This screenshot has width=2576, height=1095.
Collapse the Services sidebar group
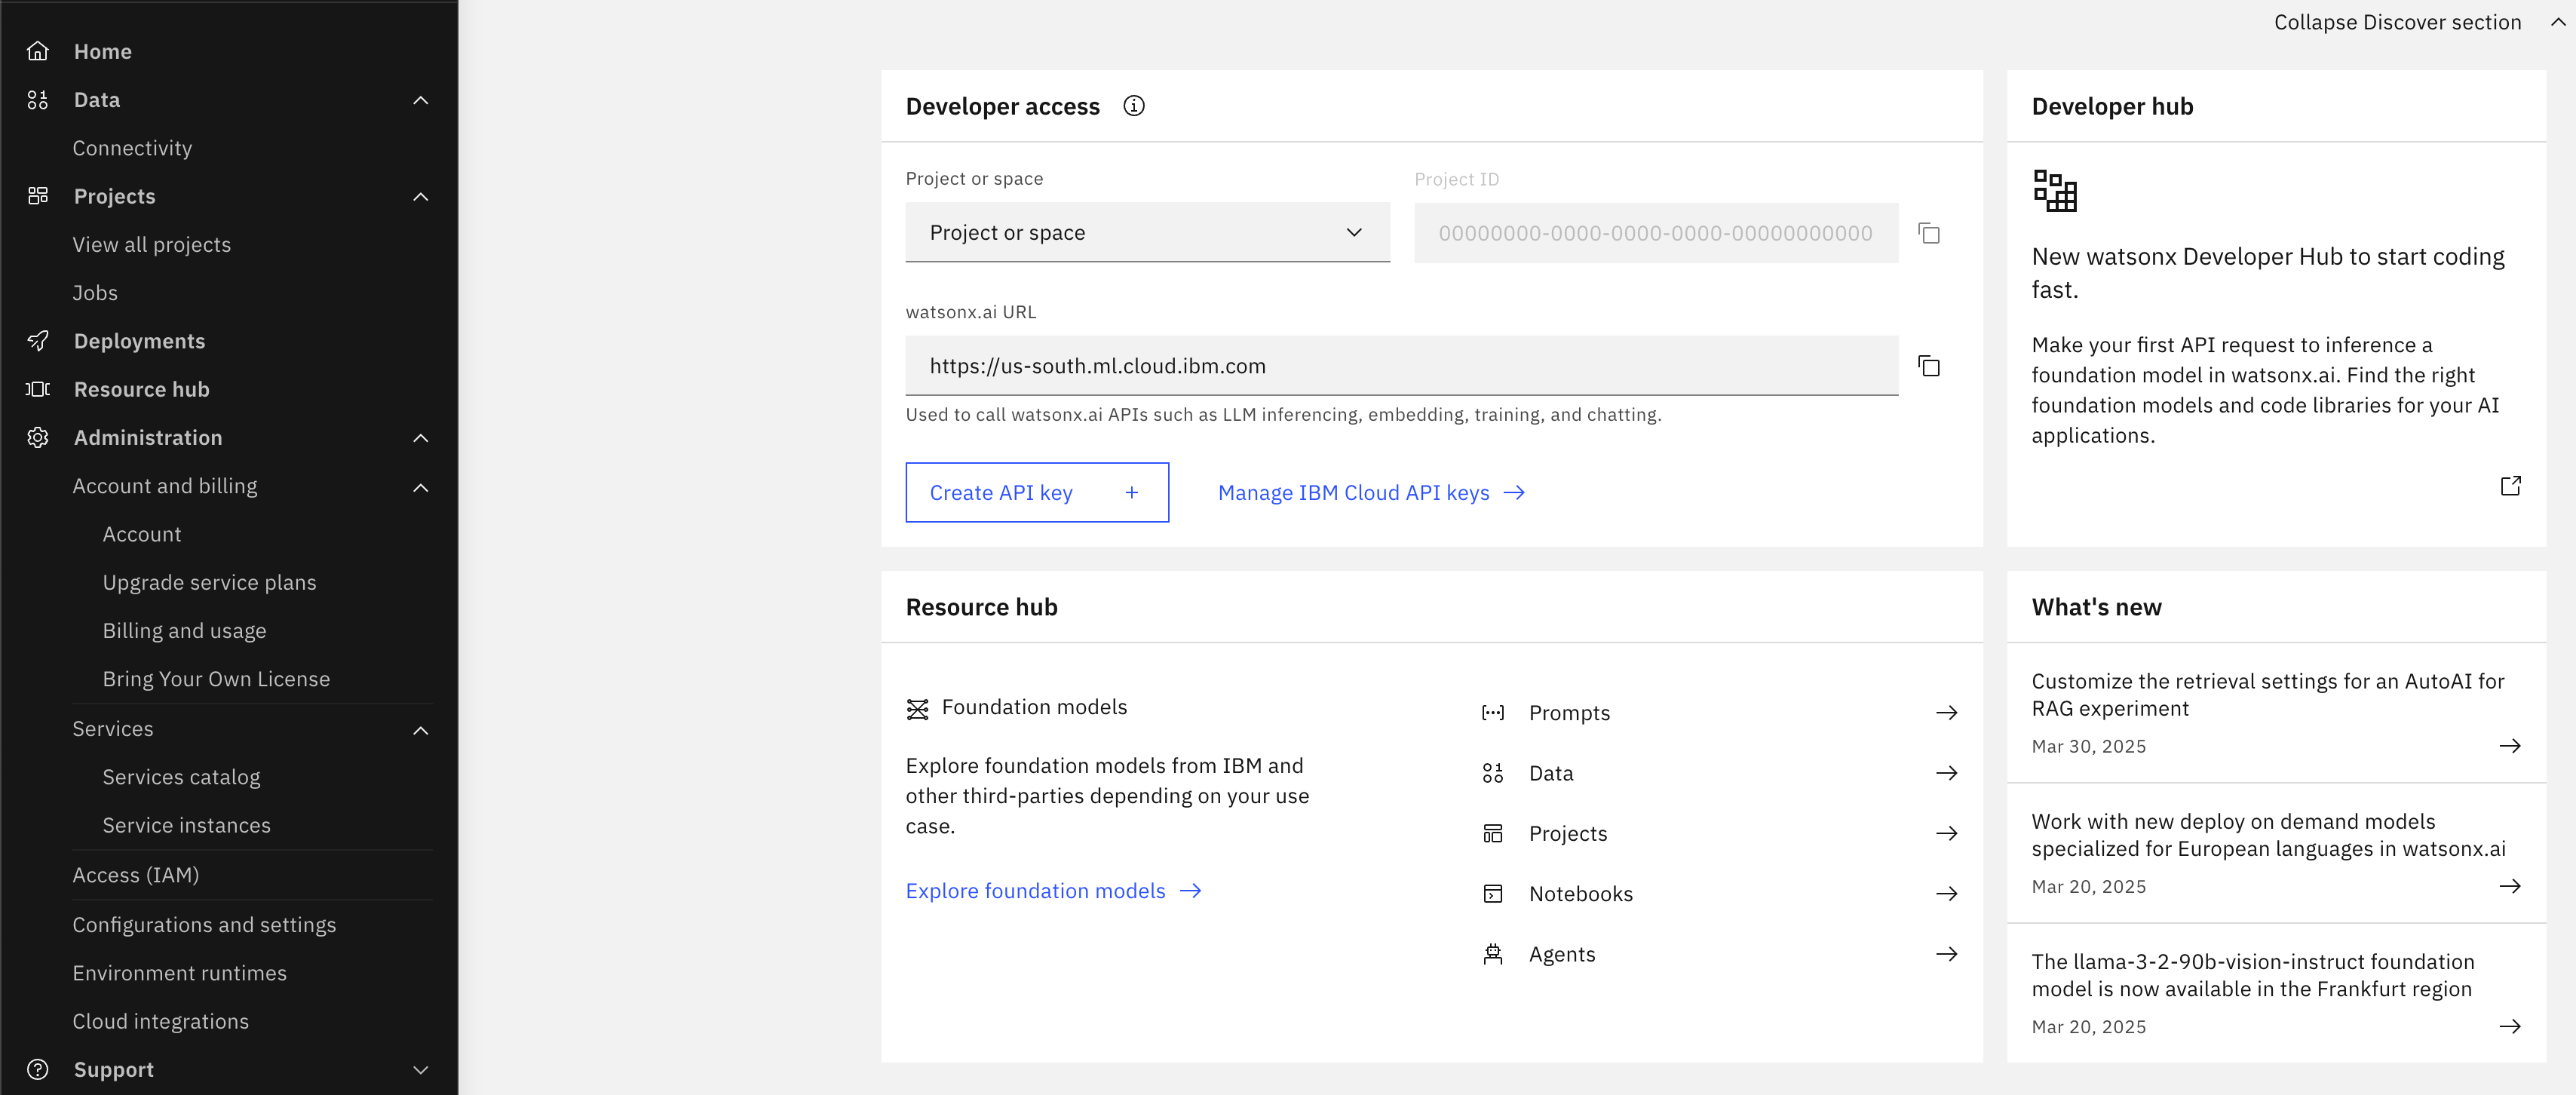pos(421,731)
